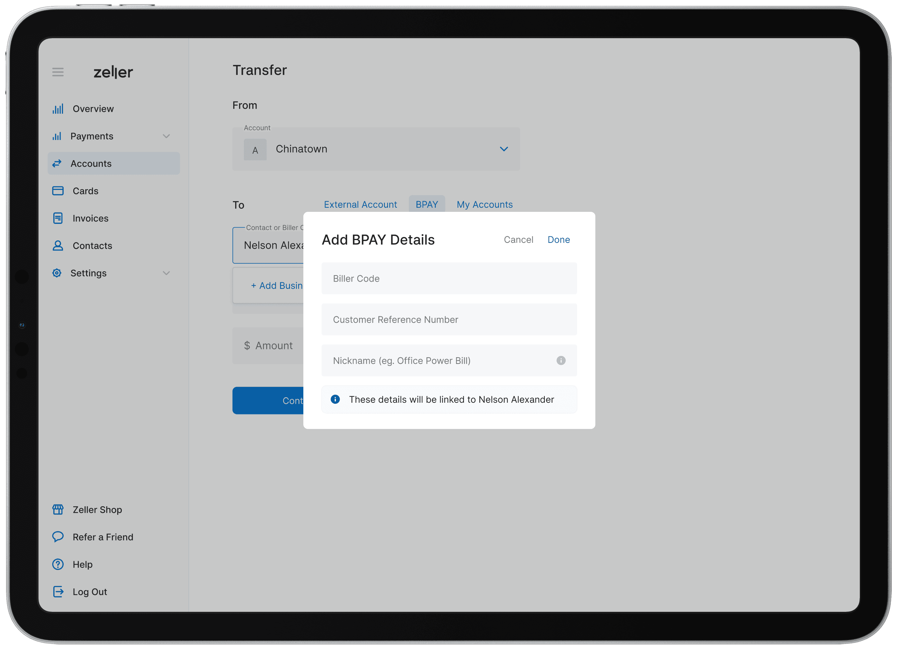Open the Chinatown account dropdown

[x=504, y=149]
